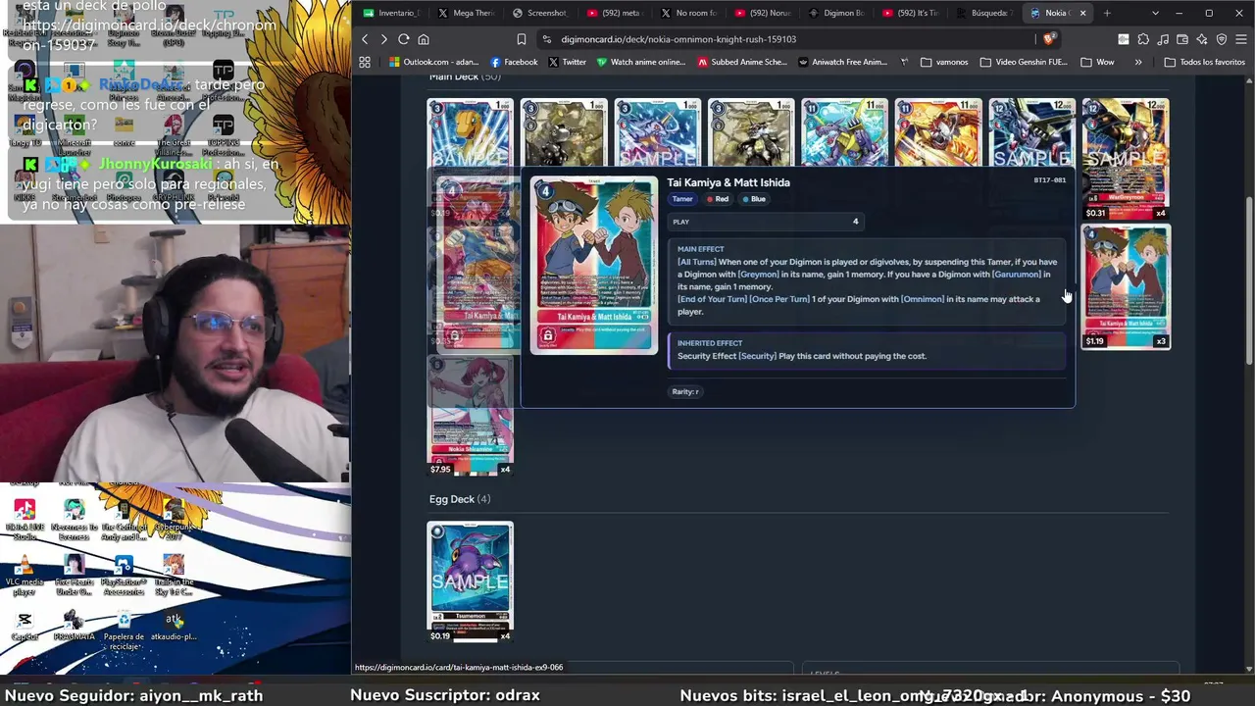Open the first blue main deck card
The width and height of the screenshot is (1255, 706).
point(470,133)
